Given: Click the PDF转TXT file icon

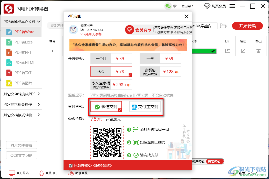Looking at the screenshot, I should 9,73.
